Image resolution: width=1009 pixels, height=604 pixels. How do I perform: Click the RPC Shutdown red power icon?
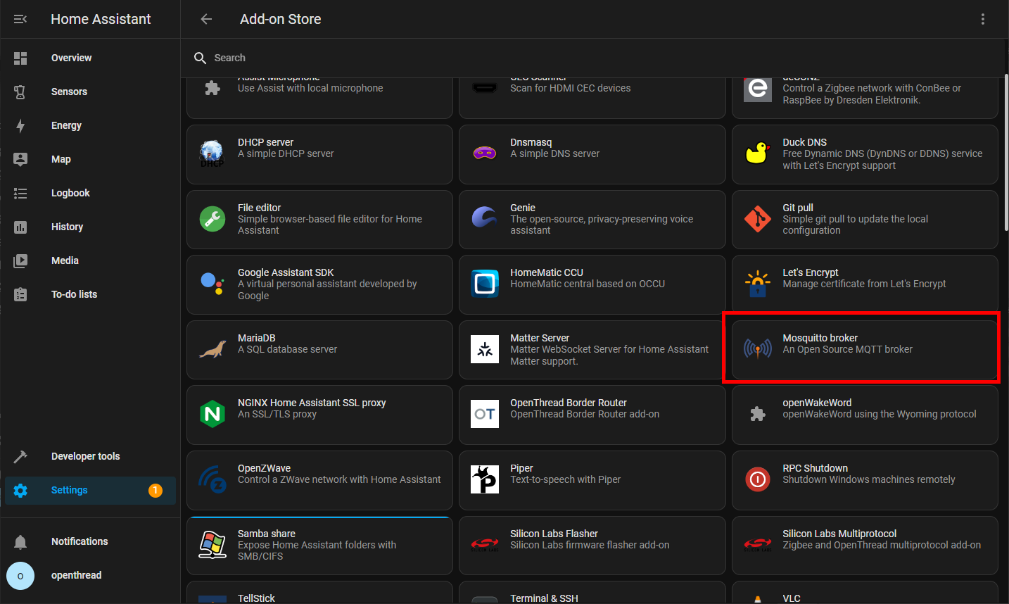point(757,479)
